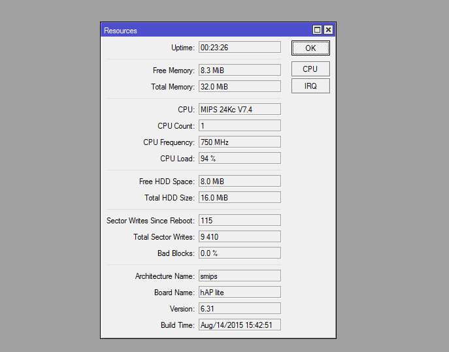
Task: Select the Uptime value field
Action: point(239,48)
